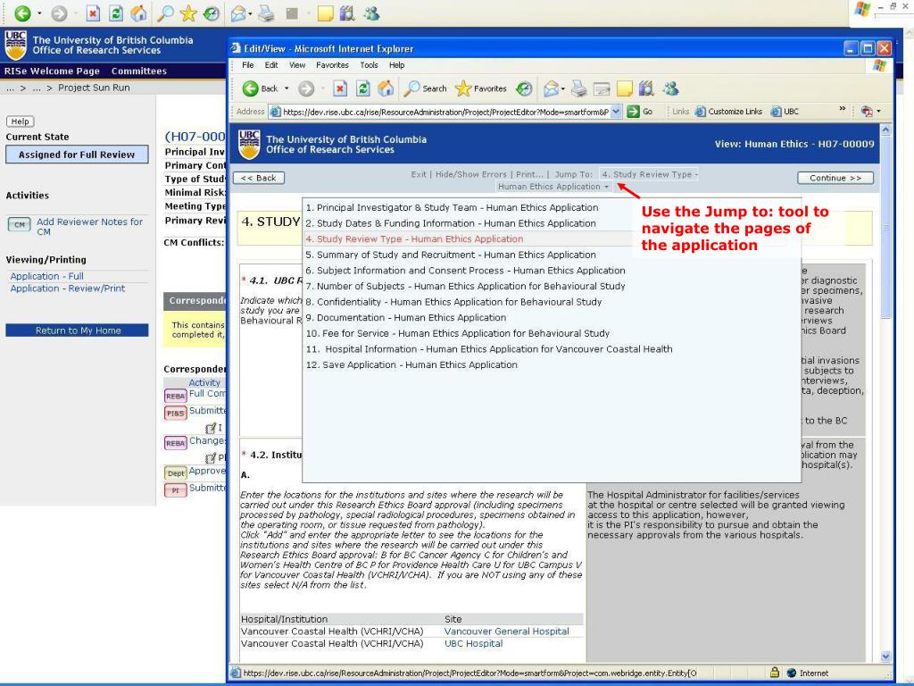This screenshot has height=686, width=914.
Task: Jump to 2. Study Dates & Funding Information
Action: (x=451, y=223)
